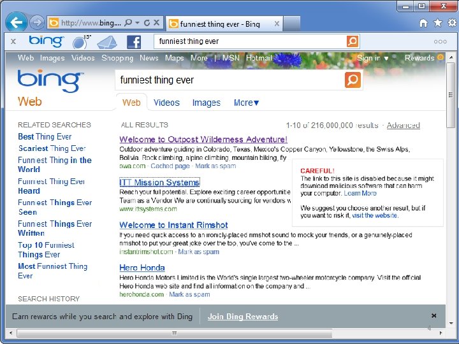Switch to the Images results tab

click(207, 103)
